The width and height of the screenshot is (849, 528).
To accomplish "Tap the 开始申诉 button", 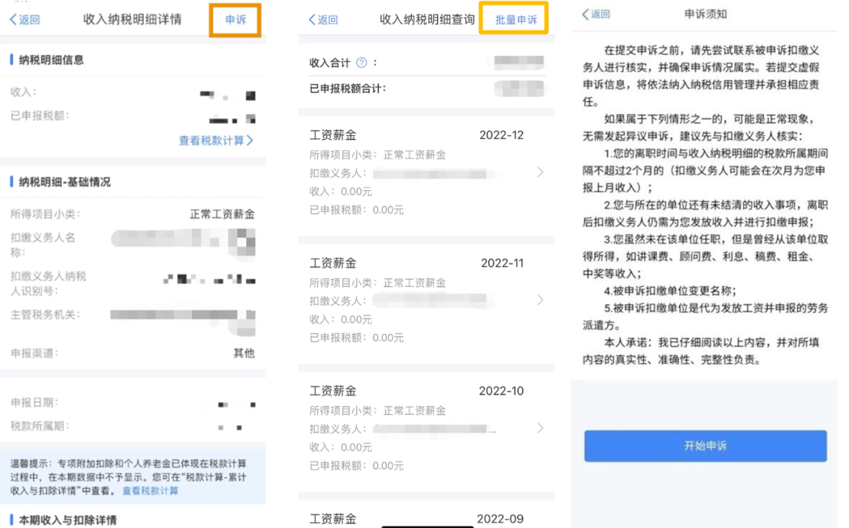I will [705, 445].
